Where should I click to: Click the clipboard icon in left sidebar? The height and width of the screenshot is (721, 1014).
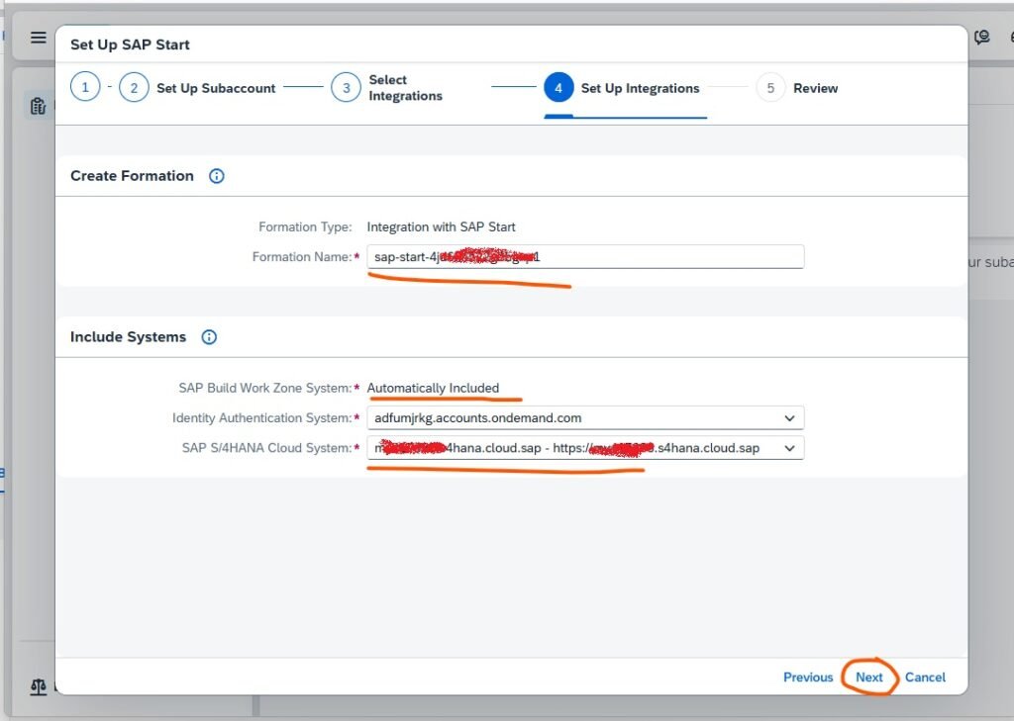(x=38, y=106)
